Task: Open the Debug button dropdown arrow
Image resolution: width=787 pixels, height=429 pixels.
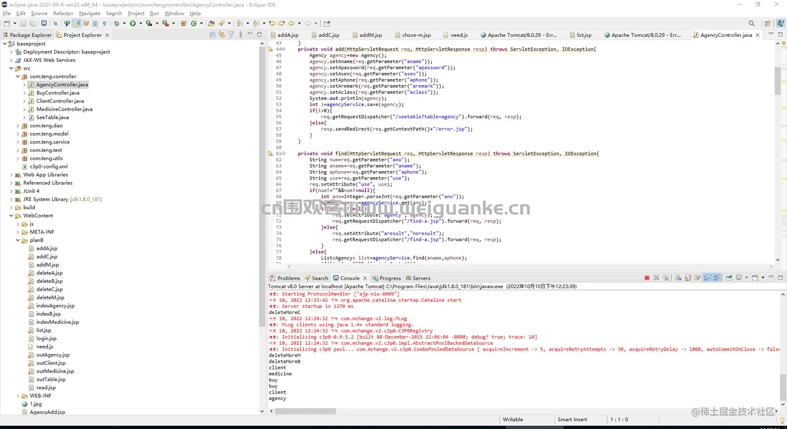Action: (x=124, y=23)
